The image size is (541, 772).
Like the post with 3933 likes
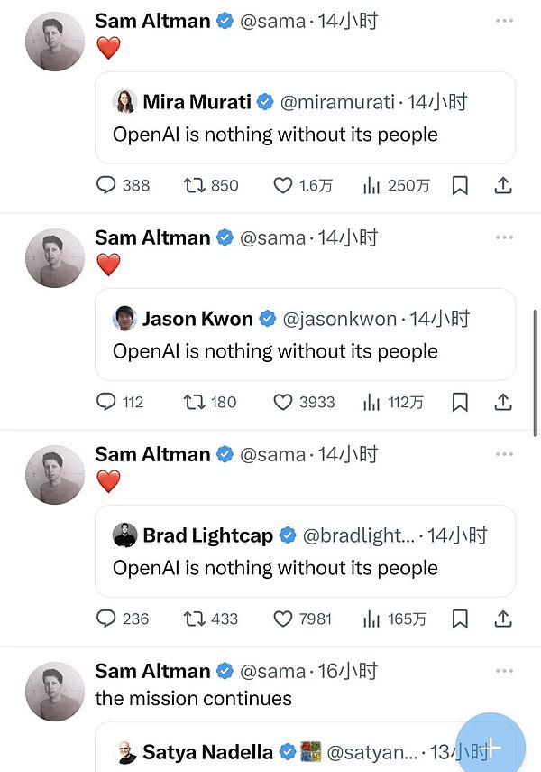(283, 402)
